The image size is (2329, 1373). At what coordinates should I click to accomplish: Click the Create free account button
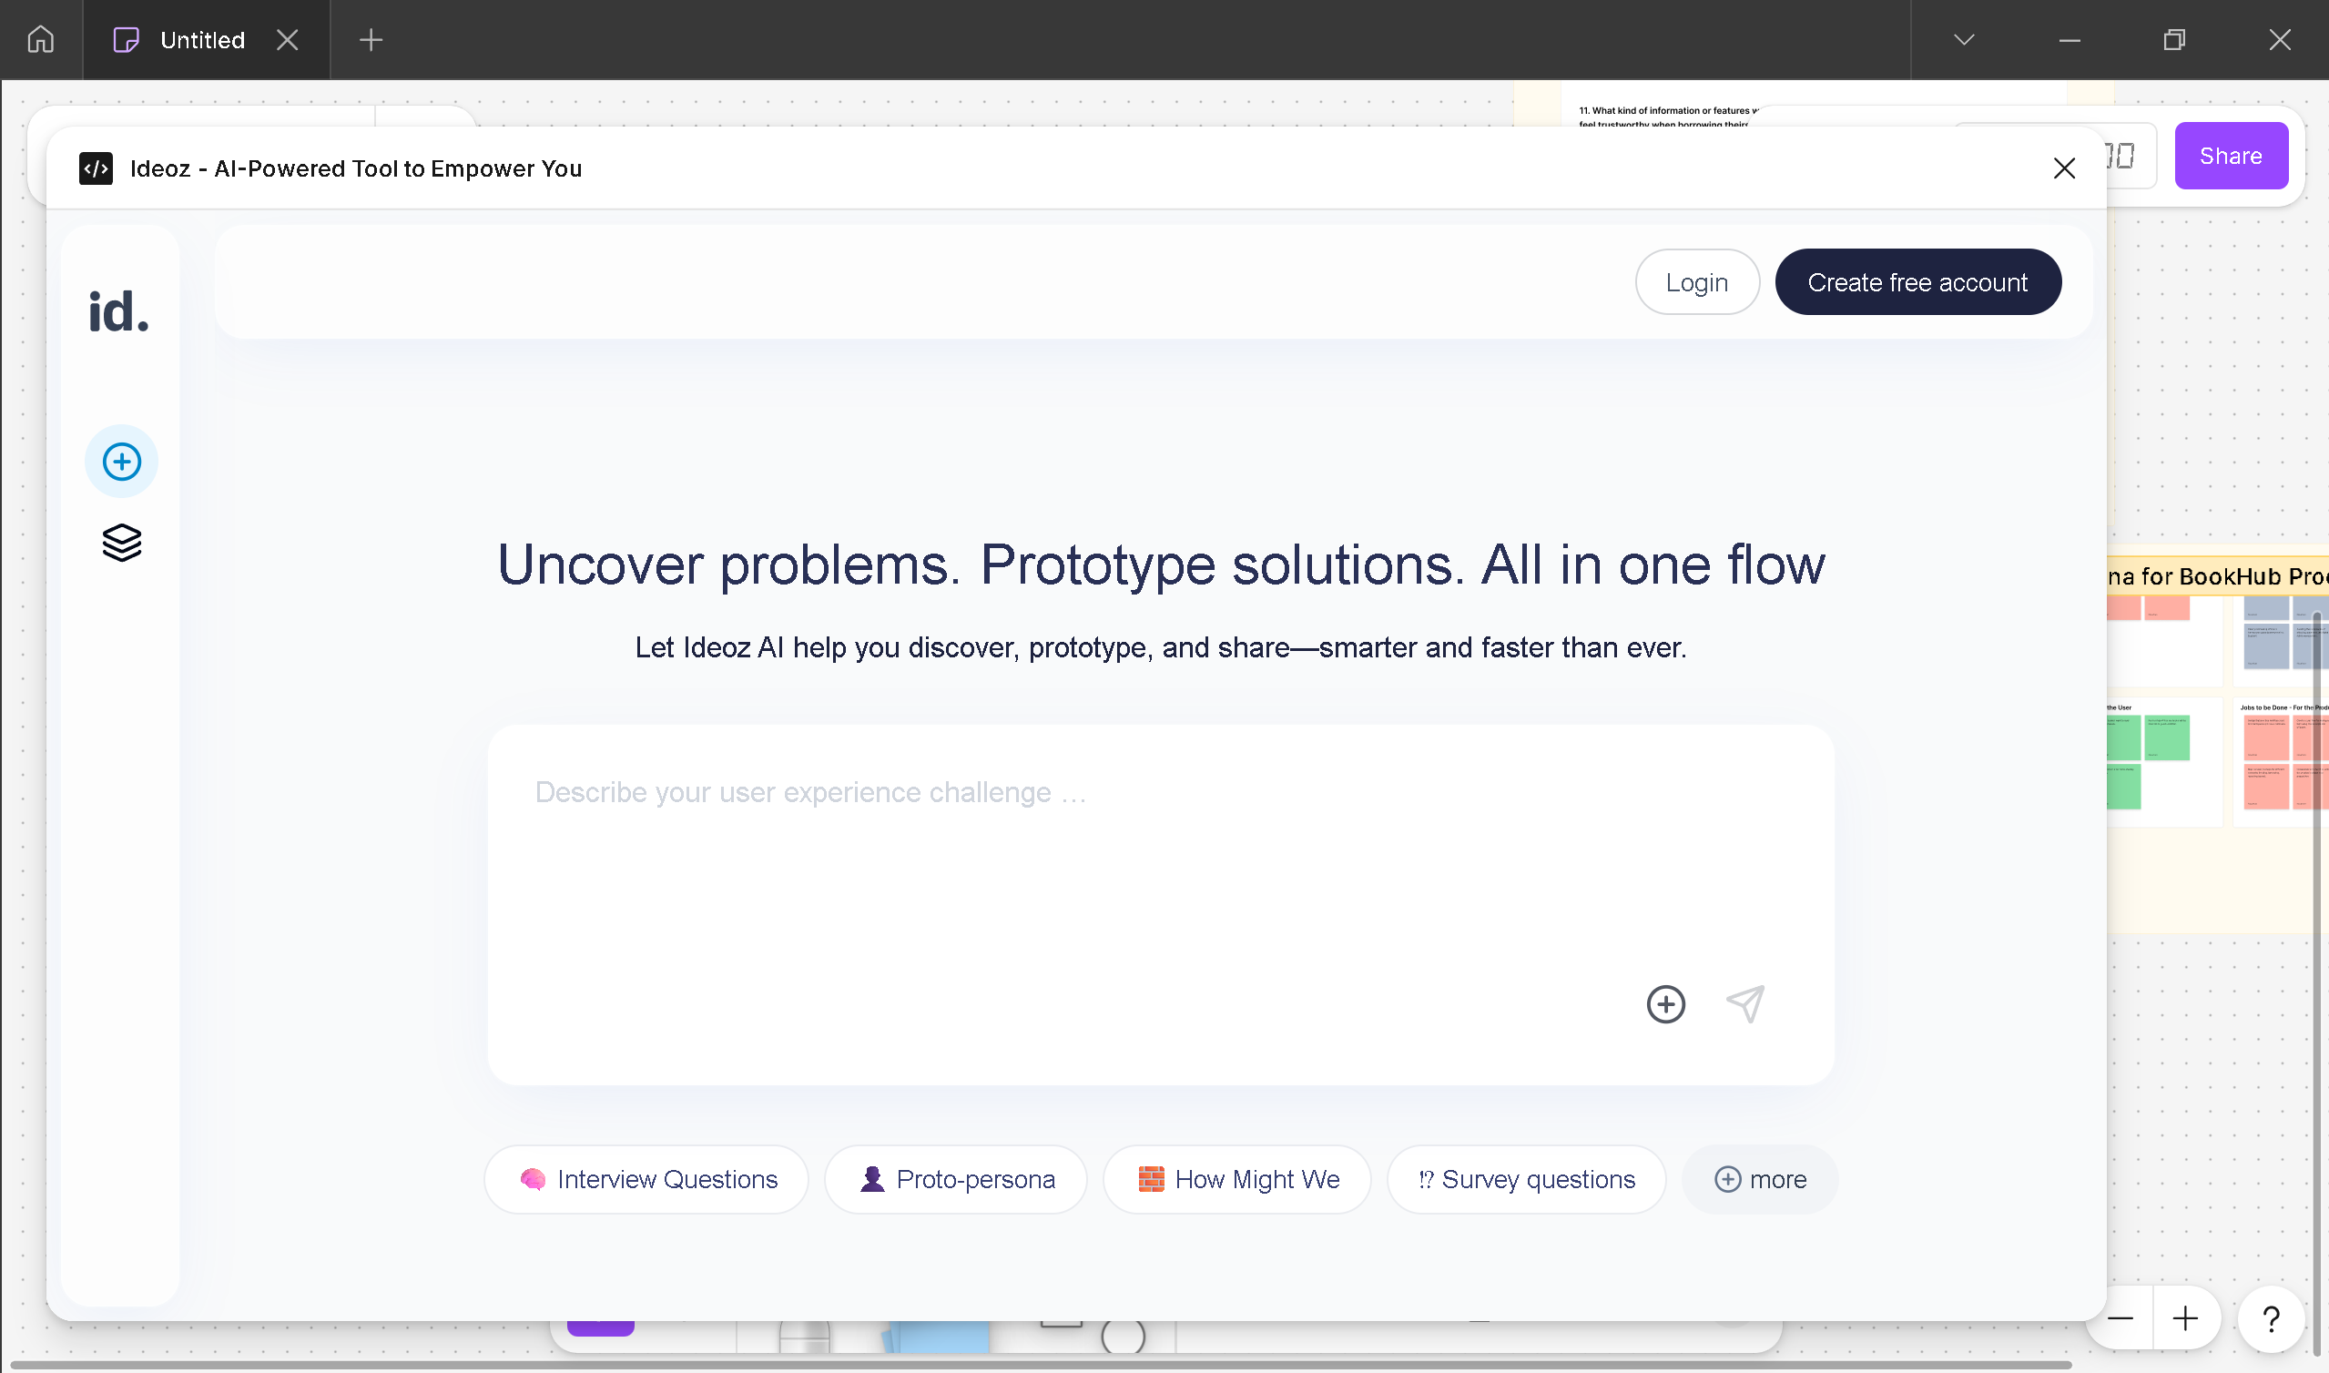click(x=1917, y=282)
